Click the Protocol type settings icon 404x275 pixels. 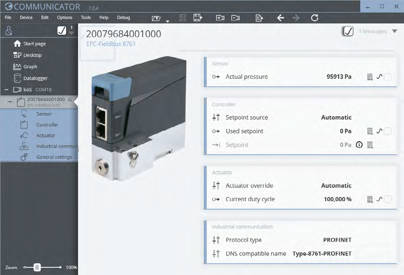[216, 240]
